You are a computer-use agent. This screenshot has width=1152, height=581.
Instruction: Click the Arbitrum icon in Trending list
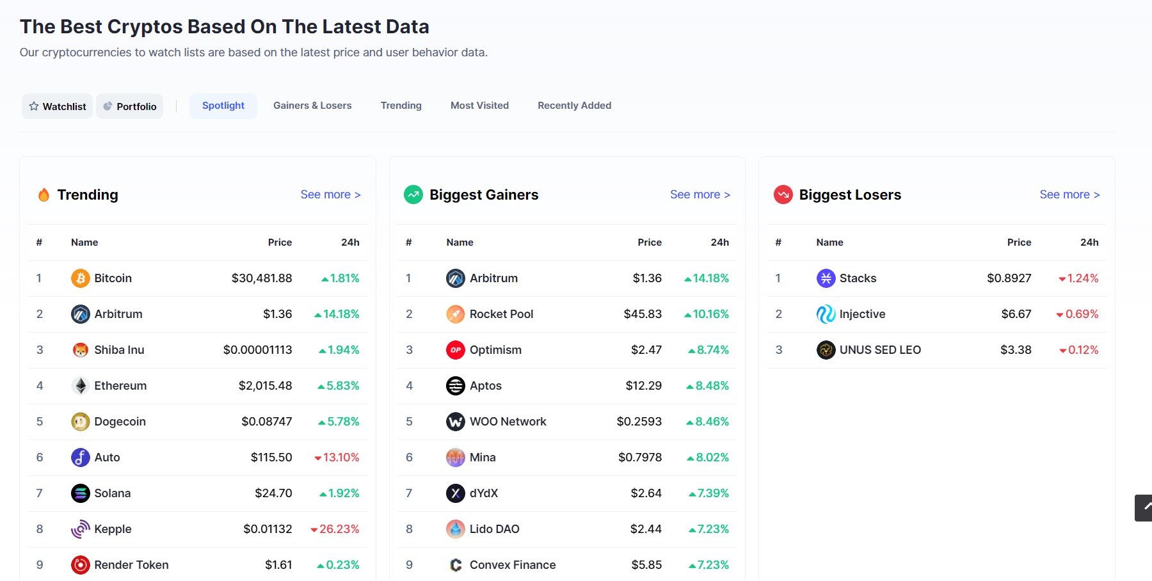pyautogui.click(x=80, y=314)
